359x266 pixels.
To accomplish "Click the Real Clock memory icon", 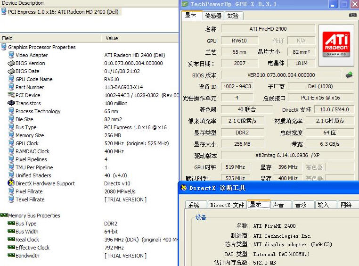I will pos(11,239).
